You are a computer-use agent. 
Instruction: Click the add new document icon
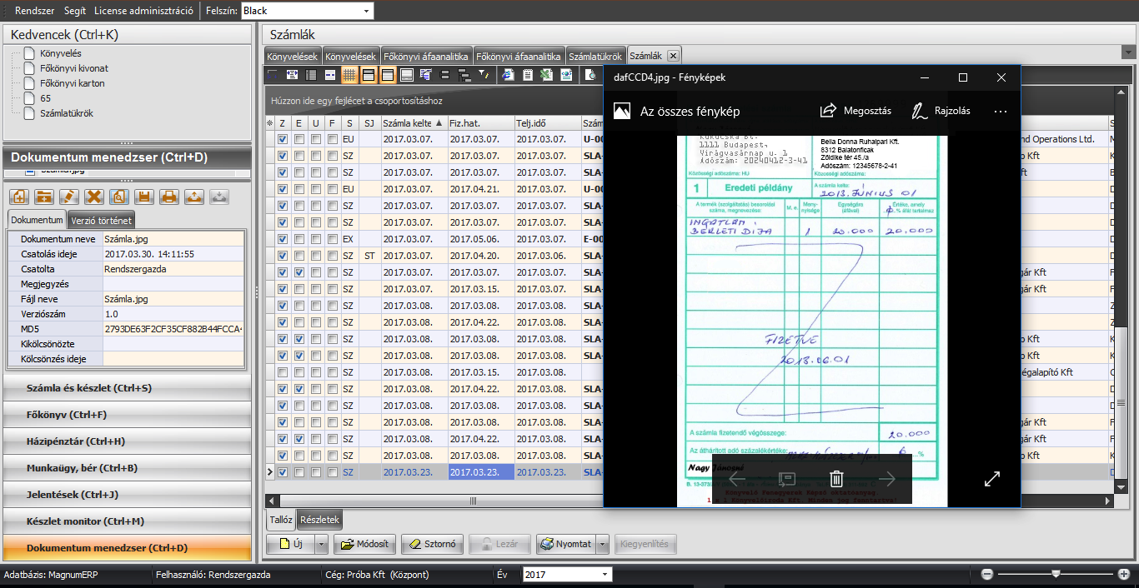click(x=19, y=197)
